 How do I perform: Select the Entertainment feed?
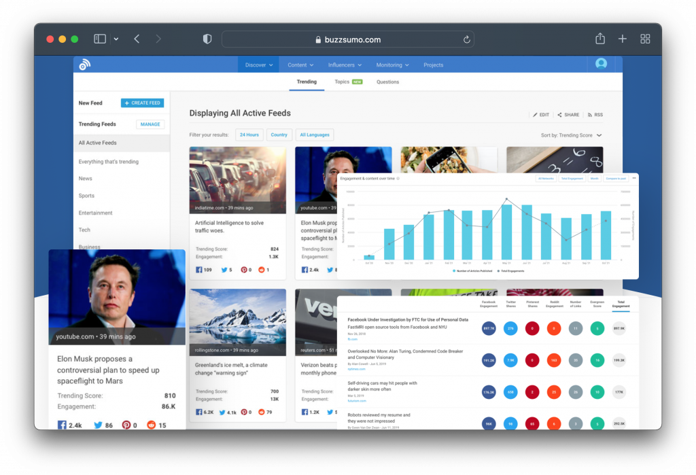[95, 213]
